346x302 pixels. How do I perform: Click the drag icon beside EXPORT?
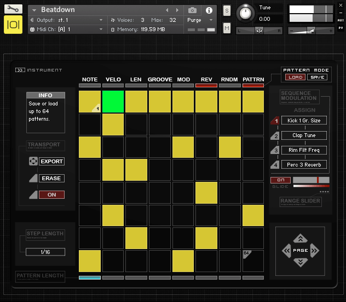click(x=33, y=162)
